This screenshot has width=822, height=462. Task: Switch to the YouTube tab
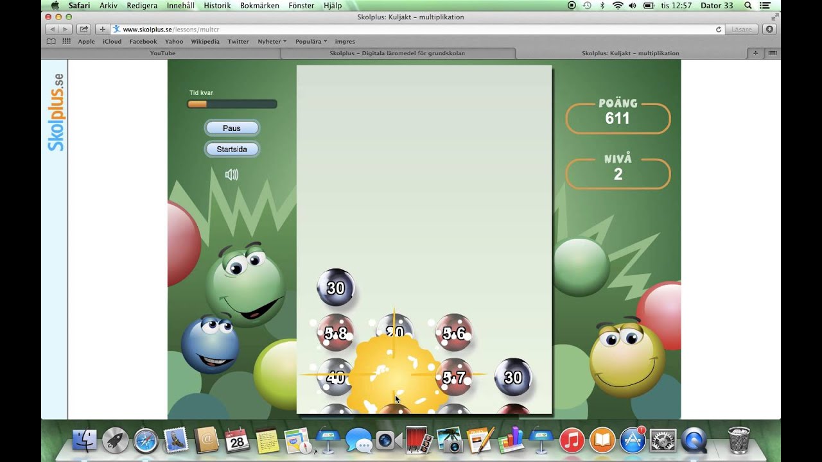[162, 53]
